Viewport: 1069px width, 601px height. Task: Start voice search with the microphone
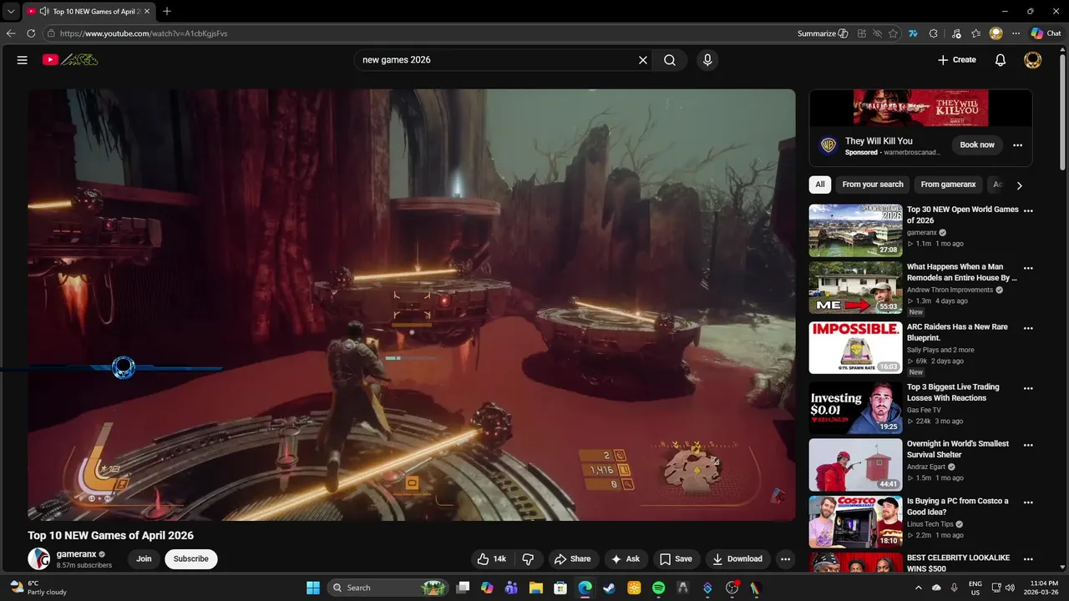pos(707,60)
